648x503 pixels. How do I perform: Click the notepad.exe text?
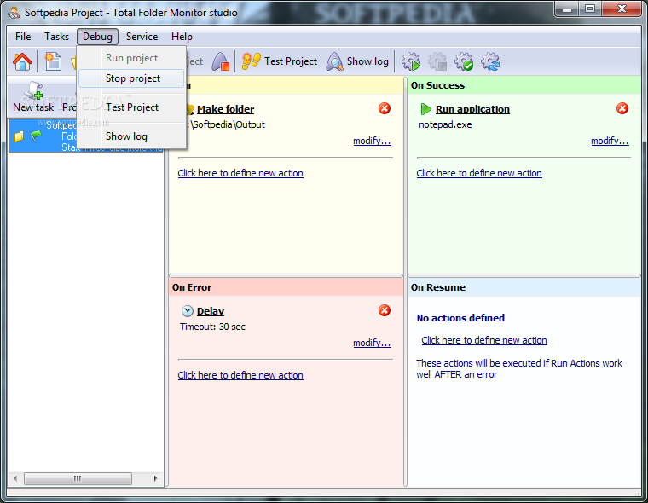pos(445,124)
